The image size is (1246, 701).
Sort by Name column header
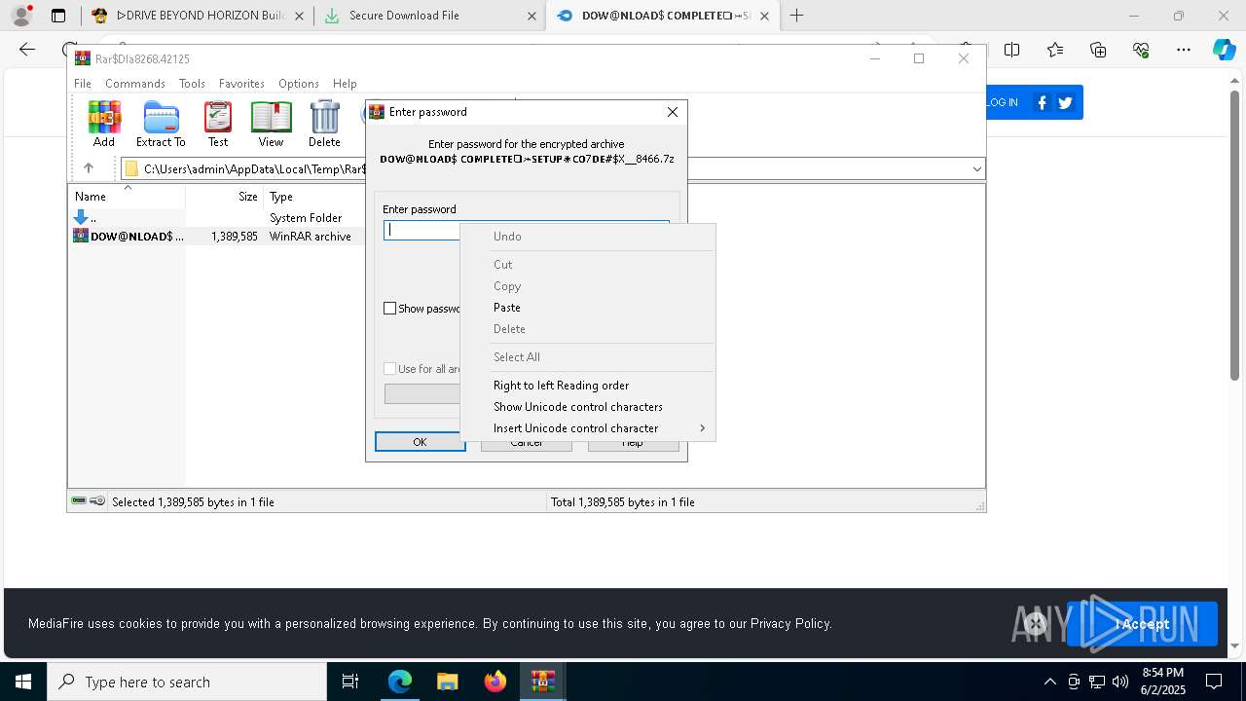[128, 197]
